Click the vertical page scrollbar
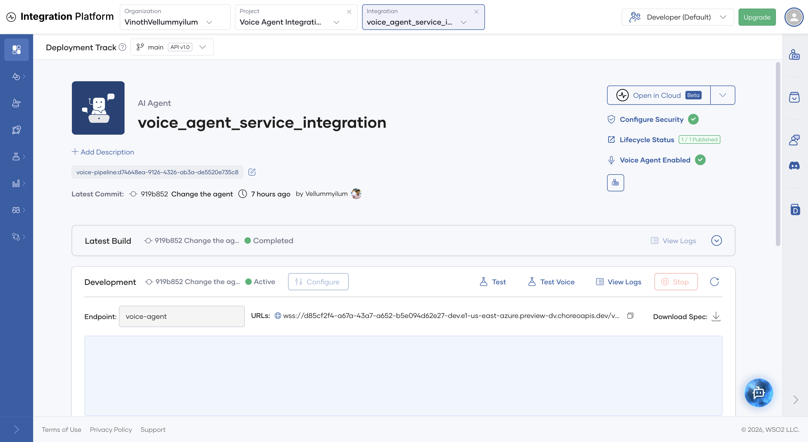Screen dimensions: 808x442 tap(778, 154)
